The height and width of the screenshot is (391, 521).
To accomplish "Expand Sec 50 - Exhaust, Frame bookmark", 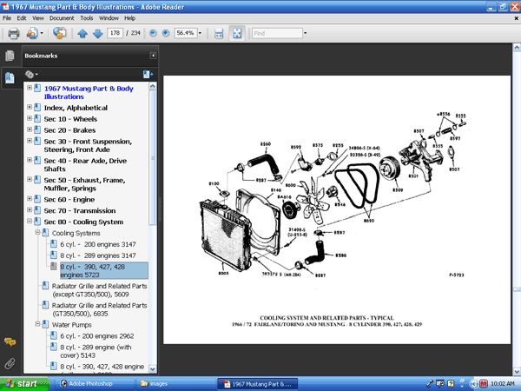I will pyautogui.click(x=30, y=179).
